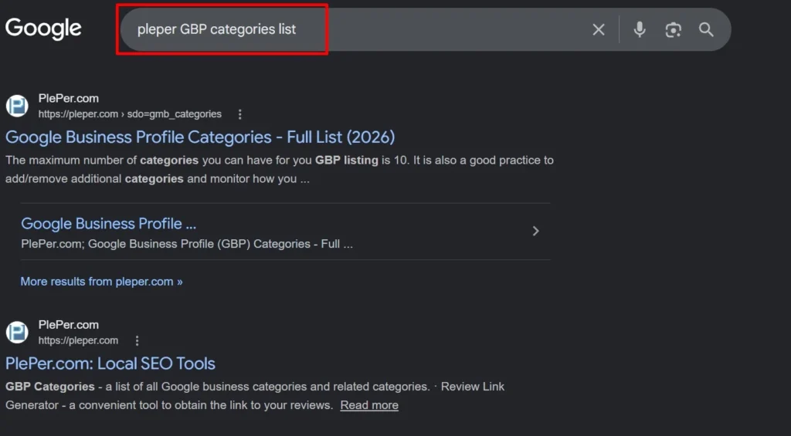This screenshot has width=791, height=436.
Task: Follow the Read more link
Action: (x=369, y=405)
